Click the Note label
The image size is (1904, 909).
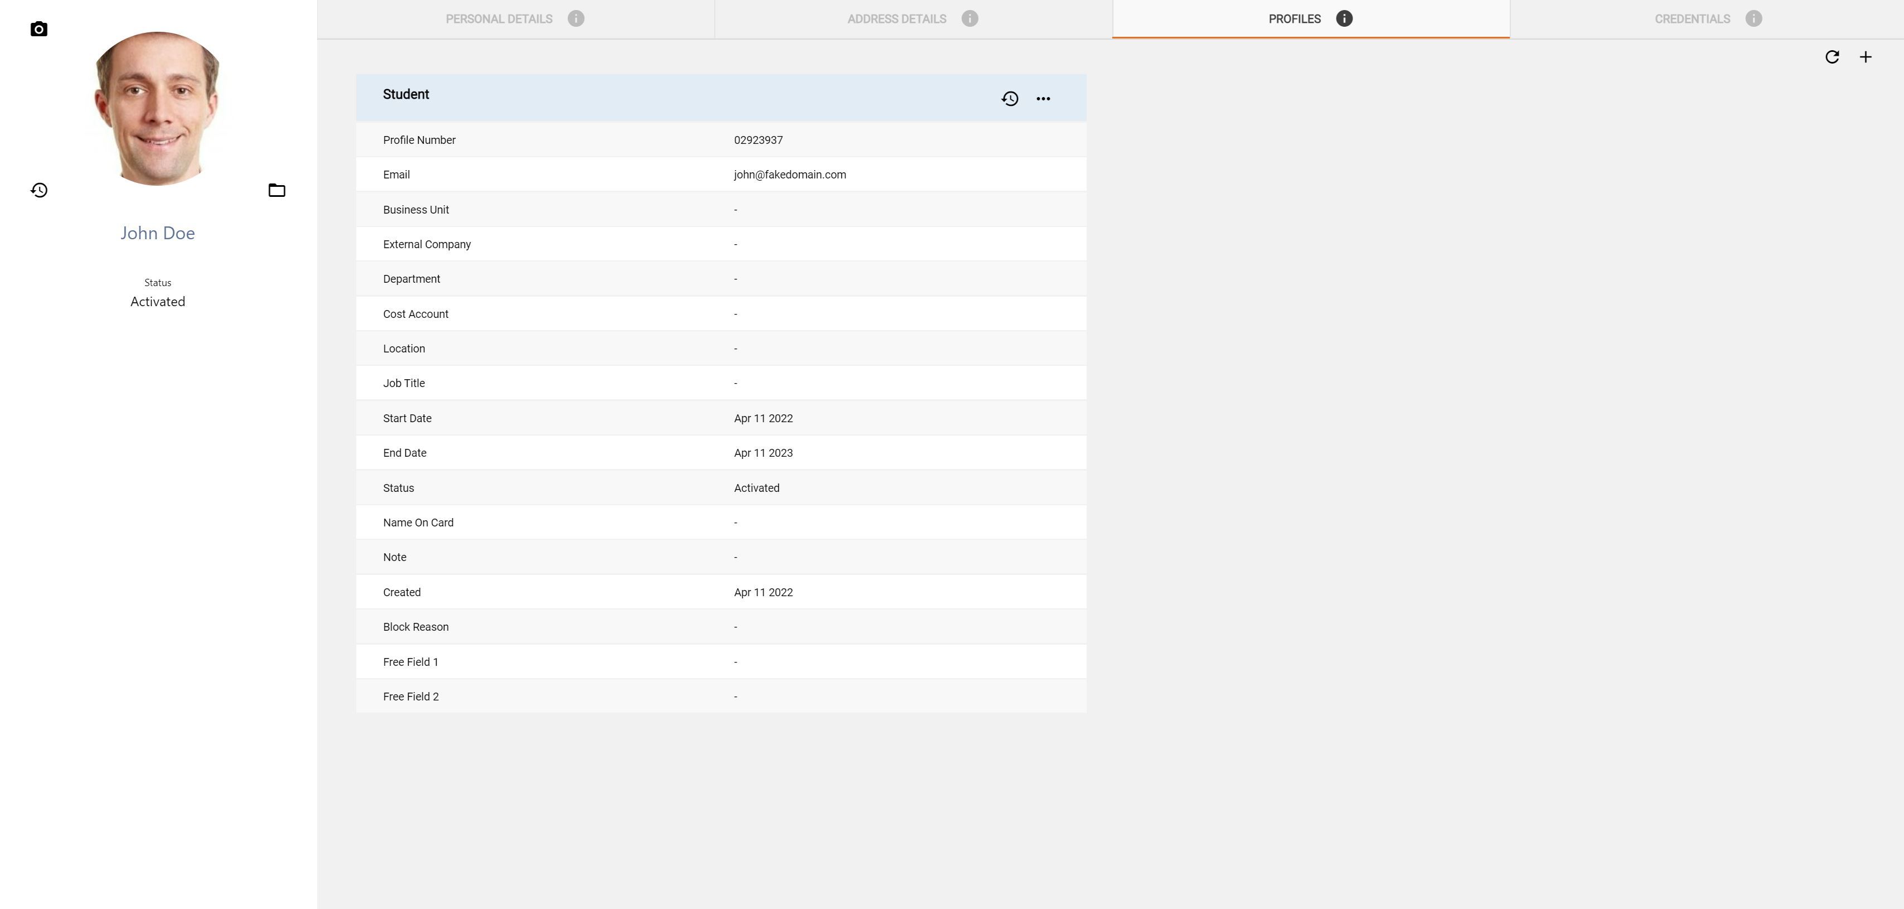[x=395, y=558]
